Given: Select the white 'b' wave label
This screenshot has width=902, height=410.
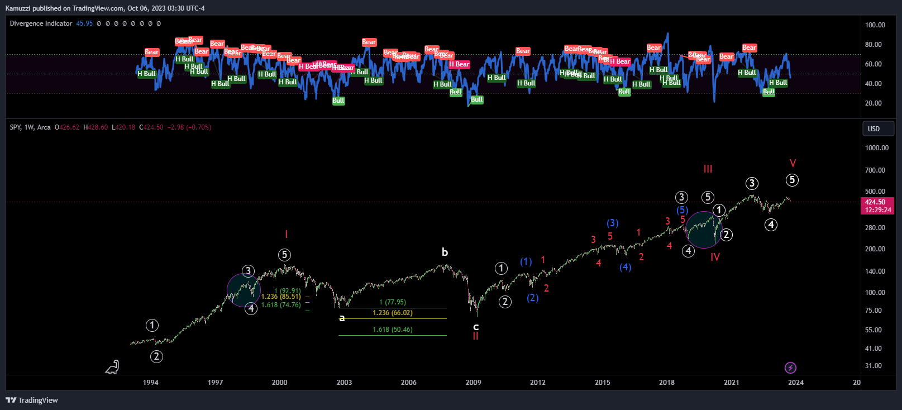Looking at the screenshot, I should (445, 252).
